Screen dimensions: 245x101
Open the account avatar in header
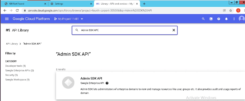coord(242,19)
